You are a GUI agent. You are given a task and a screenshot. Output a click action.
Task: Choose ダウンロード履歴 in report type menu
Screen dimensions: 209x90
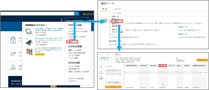coord(118,32)
